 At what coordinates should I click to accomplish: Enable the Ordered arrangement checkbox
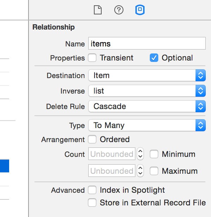[x=92, y=139]
